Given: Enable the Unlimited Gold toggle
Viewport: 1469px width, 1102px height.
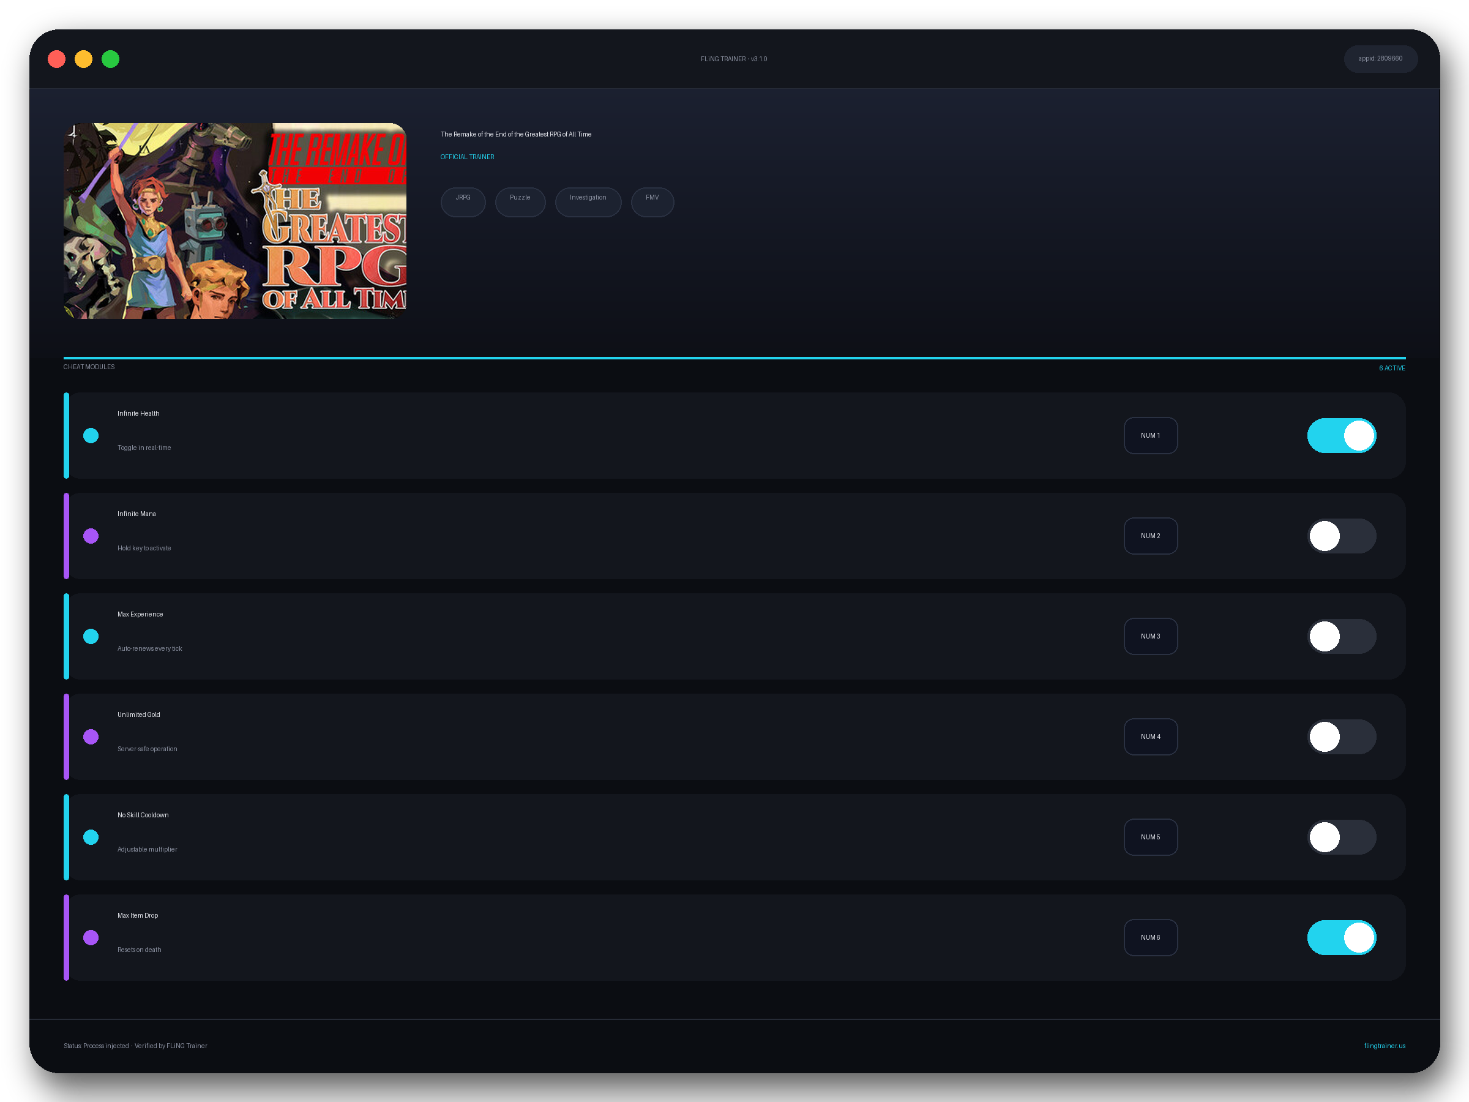Looking at the screenshot, I should tap(1342, 737).
